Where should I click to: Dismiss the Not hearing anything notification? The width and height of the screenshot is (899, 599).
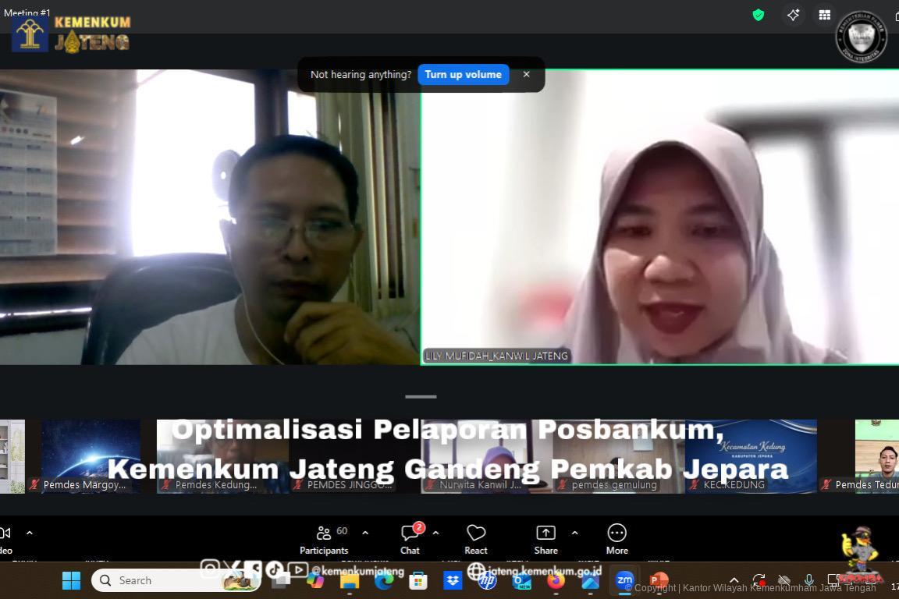pos(526,74)
